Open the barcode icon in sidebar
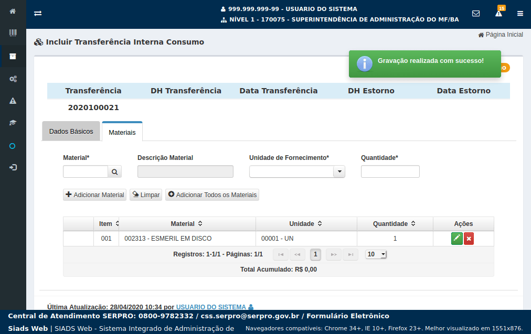This screenshot has height=334, width=531. coord(13,33)
